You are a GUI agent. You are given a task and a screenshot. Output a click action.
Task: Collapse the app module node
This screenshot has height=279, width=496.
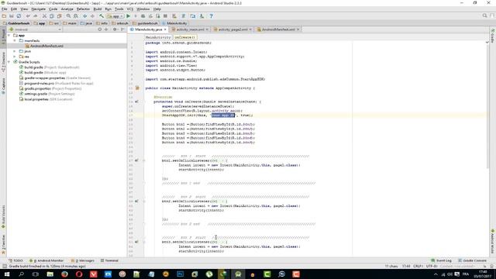pyautogui.click(x=9, y=36)
